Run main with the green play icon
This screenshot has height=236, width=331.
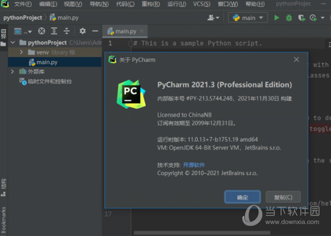[276, 18]
